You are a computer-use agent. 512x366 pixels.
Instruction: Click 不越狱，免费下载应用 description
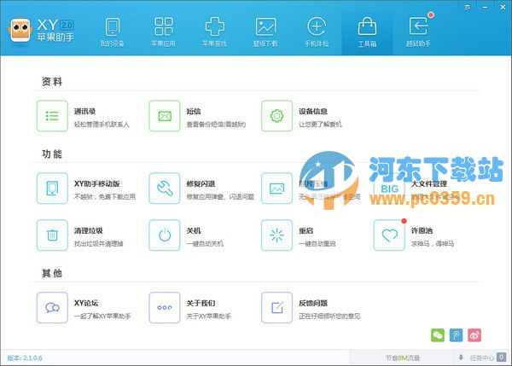105,197
